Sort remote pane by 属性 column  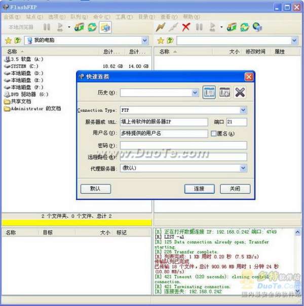280,52
